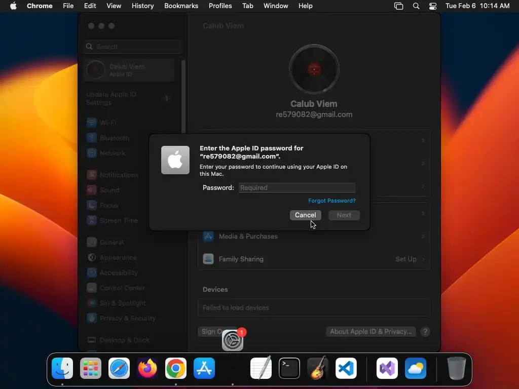Viewport: 519px width, 389px height.
Task: Open the Bookmarks menu
Action: click(x=181, y=6)
